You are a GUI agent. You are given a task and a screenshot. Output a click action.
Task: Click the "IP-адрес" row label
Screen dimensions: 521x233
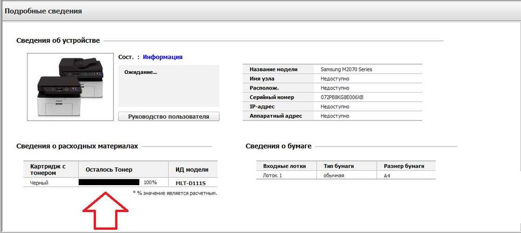pos(264,107)
